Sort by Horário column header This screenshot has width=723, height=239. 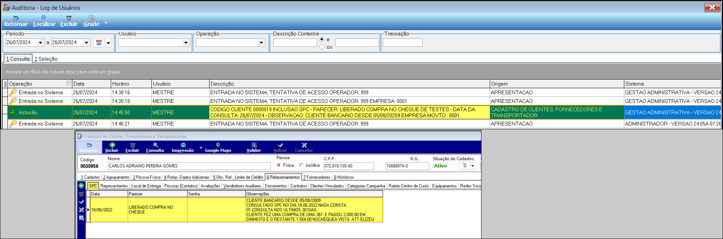(131, 84)
